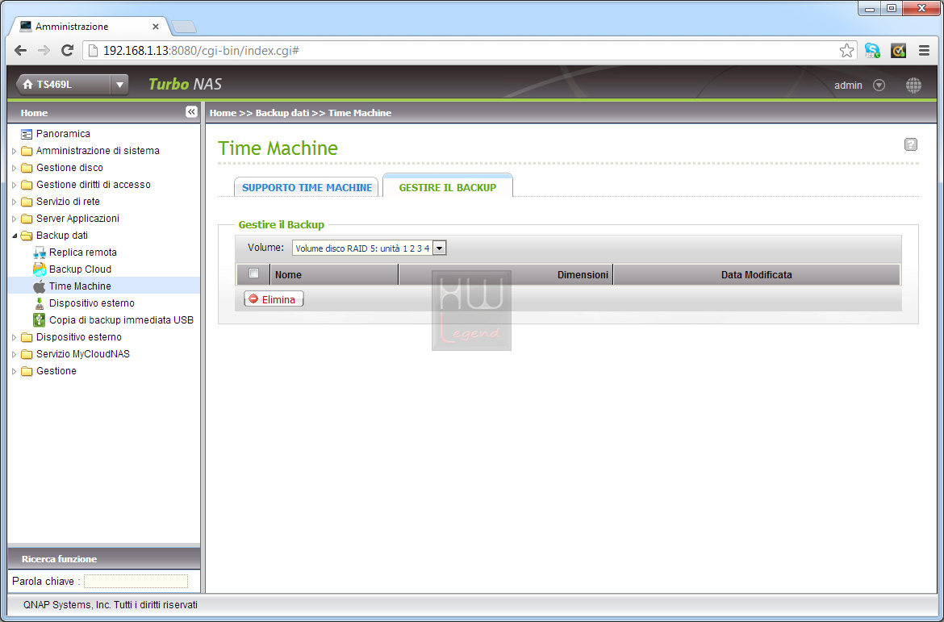Sort by the Data Modificata column header
Viewport: 944px width, 622px height.
(x=757, y=274)
